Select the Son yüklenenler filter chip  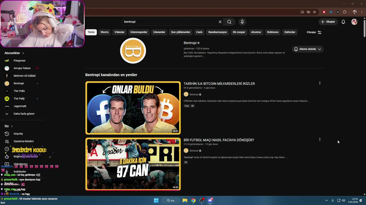click(181, 32)
